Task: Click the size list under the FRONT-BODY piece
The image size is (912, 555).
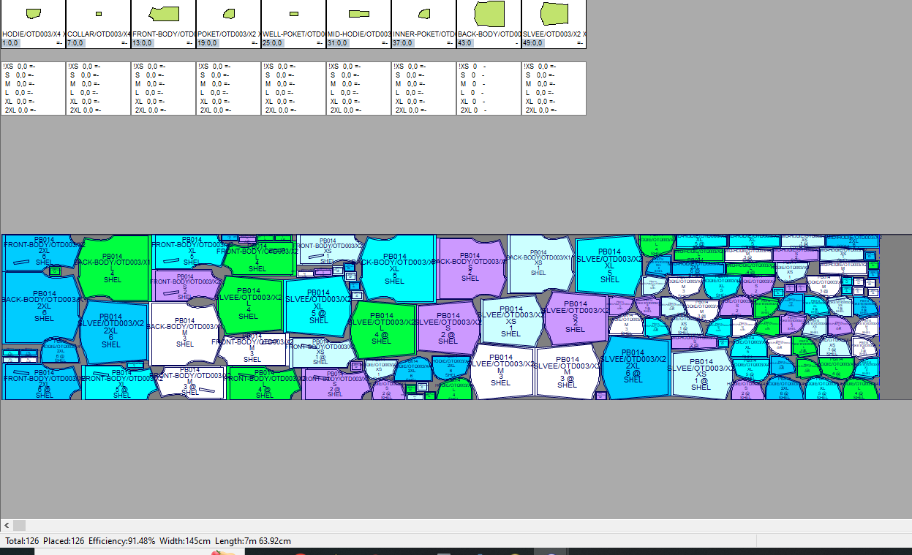Action: tap(164, 88)
